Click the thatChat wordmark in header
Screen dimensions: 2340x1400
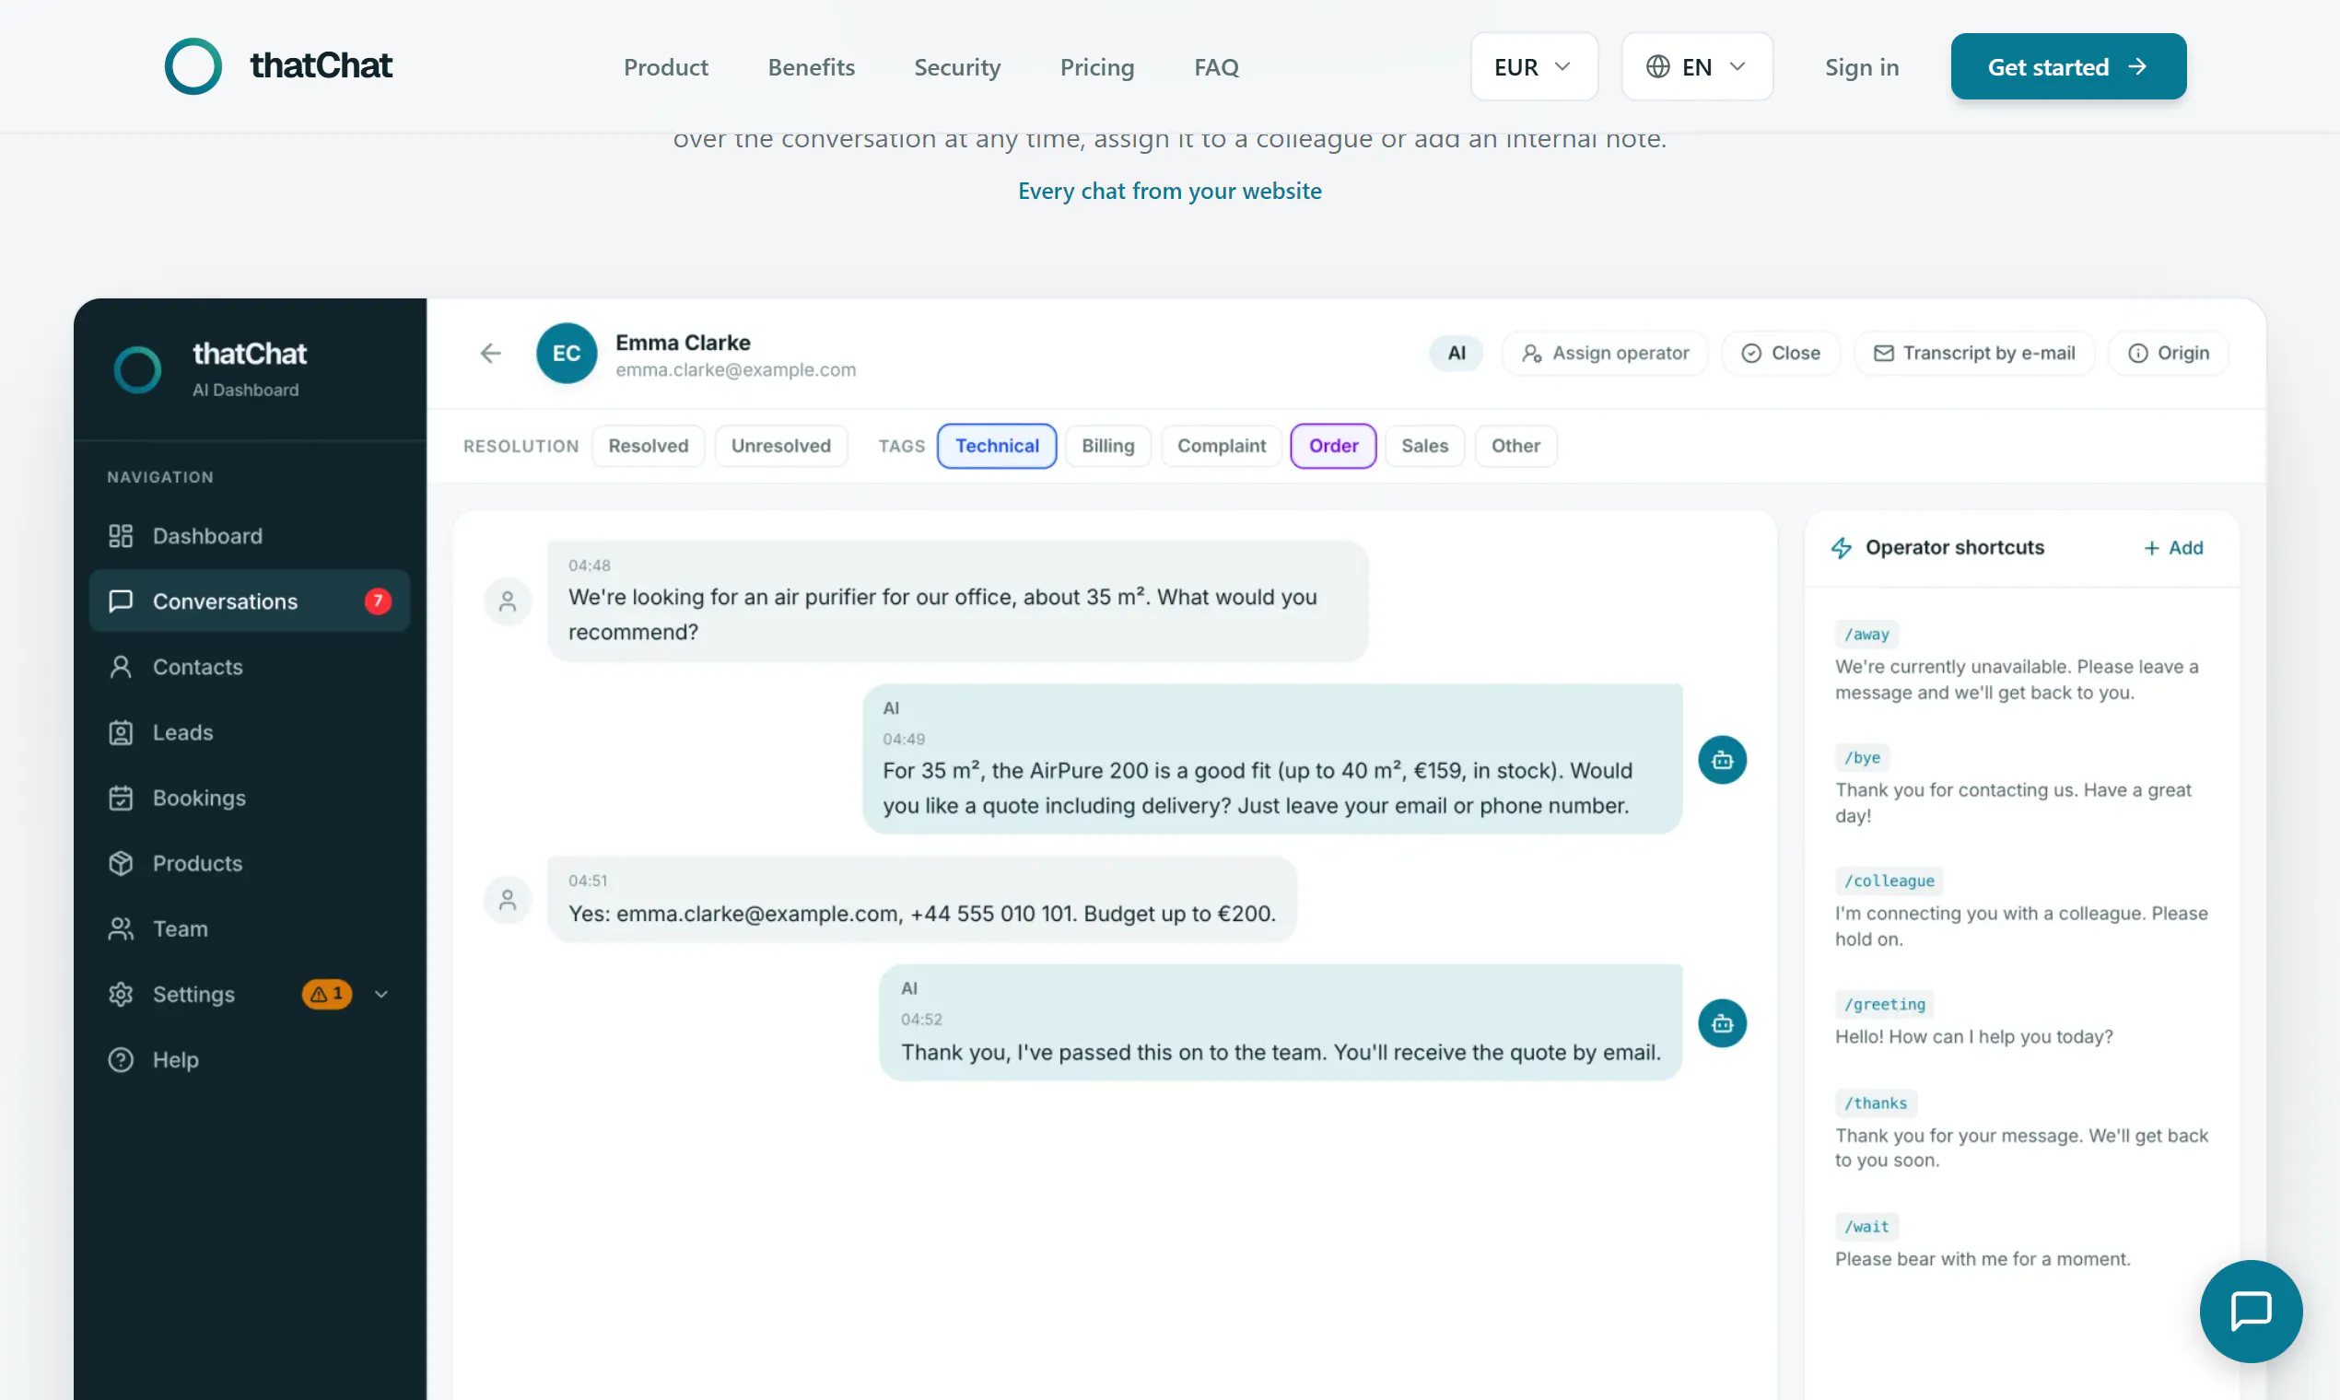pos(321,65)
